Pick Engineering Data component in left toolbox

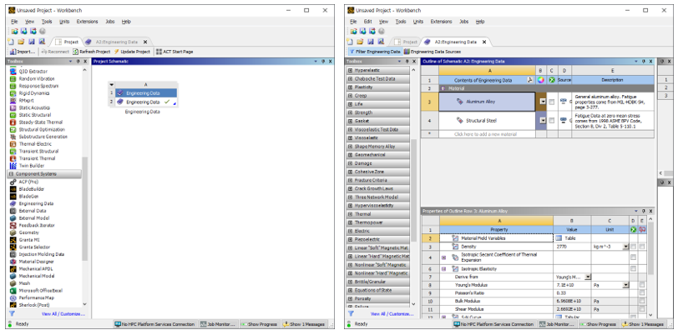coord(36,203)
